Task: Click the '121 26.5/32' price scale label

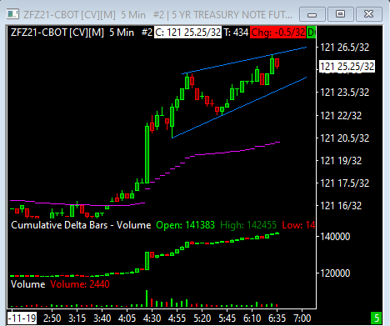Action: 345,48
